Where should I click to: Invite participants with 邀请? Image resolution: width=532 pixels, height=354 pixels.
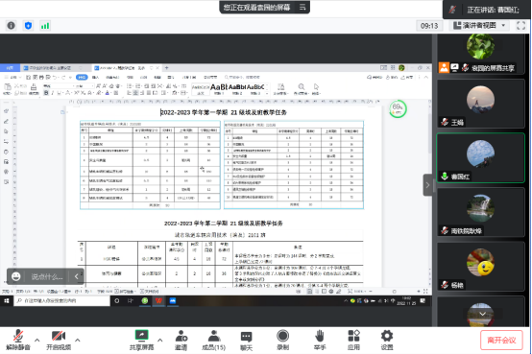[x=181, y=341]
